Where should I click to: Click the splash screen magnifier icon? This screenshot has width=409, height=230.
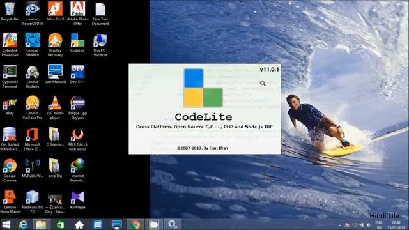click(263, 83)
